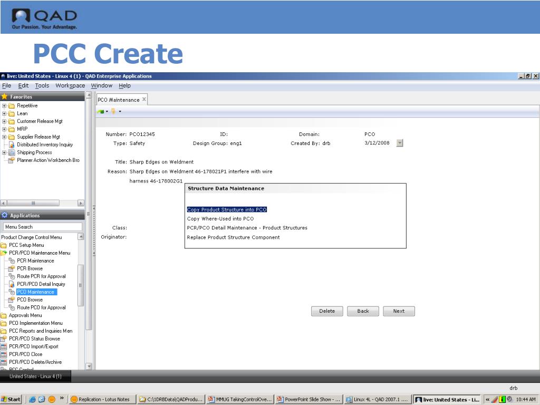Open the Tools menu

pyautogui.click(x=42, y=85)
